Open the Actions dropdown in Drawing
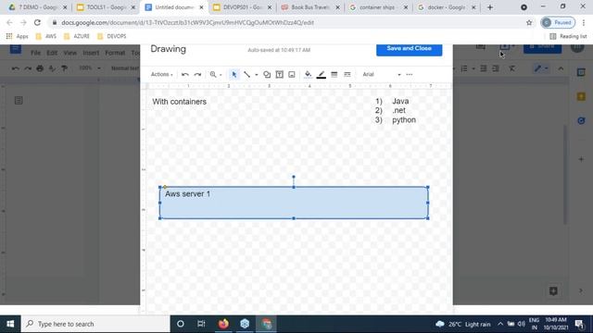 click(x=162, y=74)
